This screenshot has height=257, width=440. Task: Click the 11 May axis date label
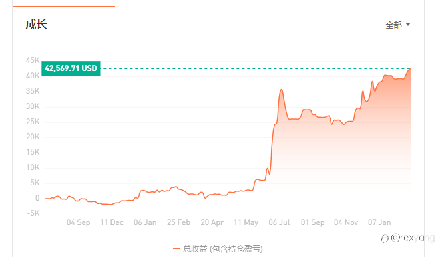[246, 222]
